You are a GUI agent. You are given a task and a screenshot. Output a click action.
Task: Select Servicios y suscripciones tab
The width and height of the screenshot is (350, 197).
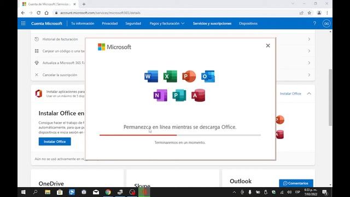[212, 24]
